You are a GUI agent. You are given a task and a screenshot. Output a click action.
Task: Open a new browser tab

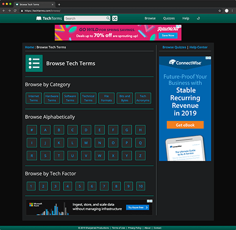[59, 5]
